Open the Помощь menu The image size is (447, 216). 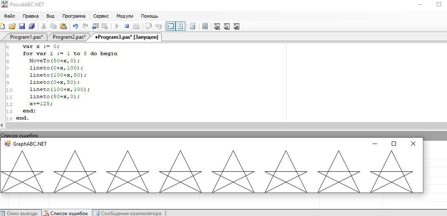149,16
